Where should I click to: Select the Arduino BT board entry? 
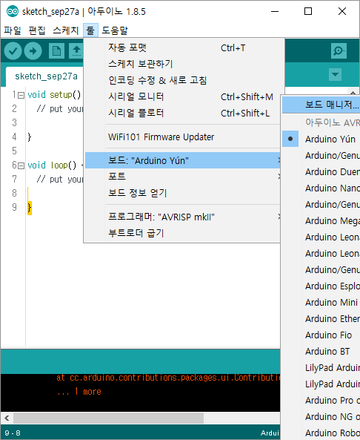click(321, 351)
